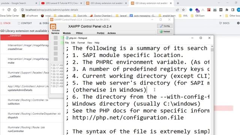Click the localhost address bar field
Screen dimensions: 240x135
98,10
